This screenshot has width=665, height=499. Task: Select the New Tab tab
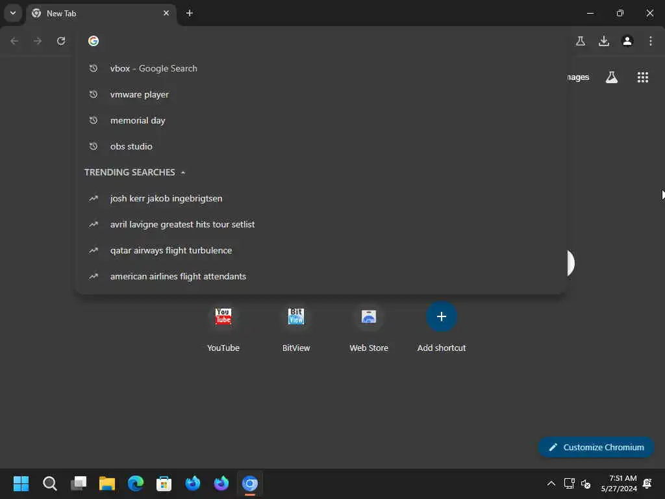(x=101, y=14)
